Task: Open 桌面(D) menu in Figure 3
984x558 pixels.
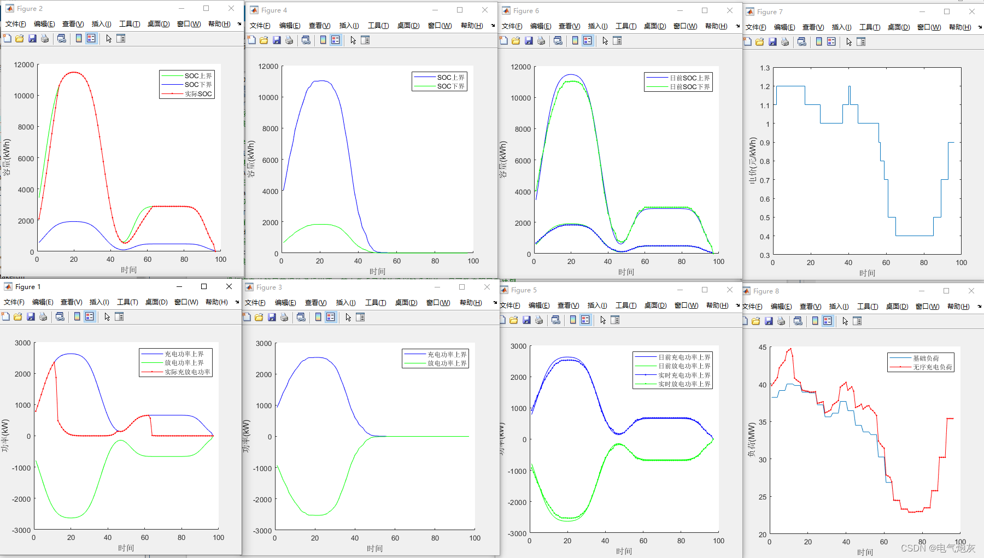Action: [406, 303]
